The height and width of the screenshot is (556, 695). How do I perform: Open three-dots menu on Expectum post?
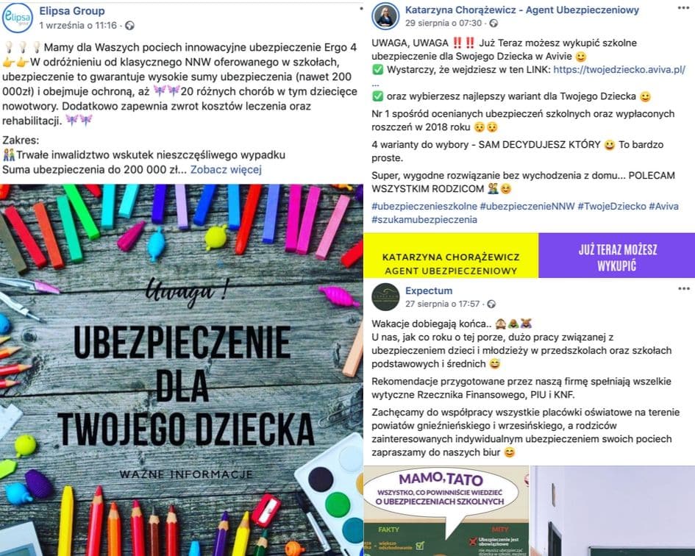(x=684, y=288)
